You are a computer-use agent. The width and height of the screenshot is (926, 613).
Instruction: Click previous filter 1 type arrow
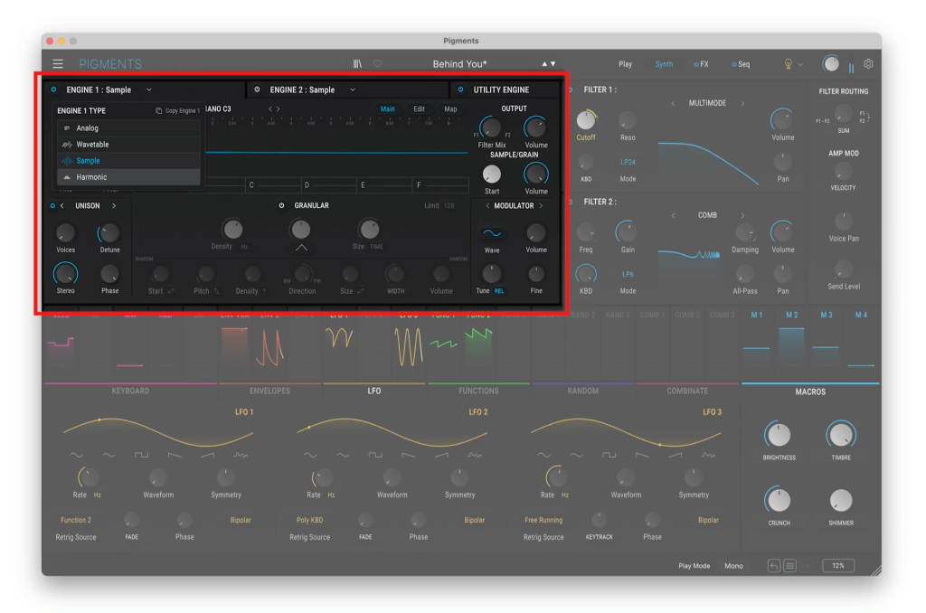tap(673, 103)
